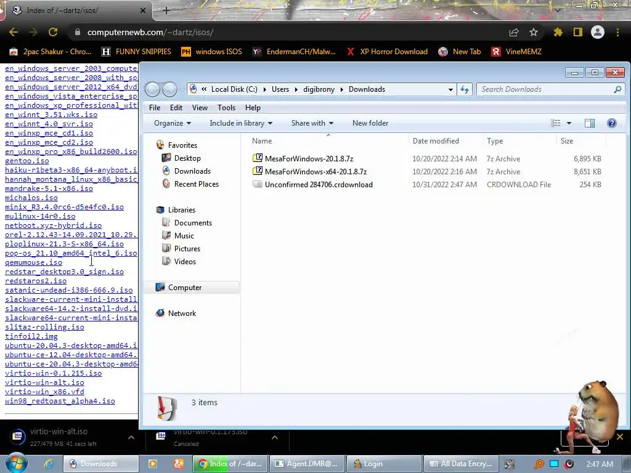Open Explorer help question mark icon
This screenshot has width=631, height=473.
612,123
